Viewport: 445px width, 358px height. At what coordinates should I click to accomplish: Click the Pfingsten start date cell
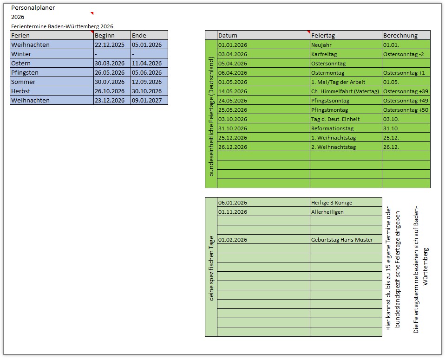[111, 72]
